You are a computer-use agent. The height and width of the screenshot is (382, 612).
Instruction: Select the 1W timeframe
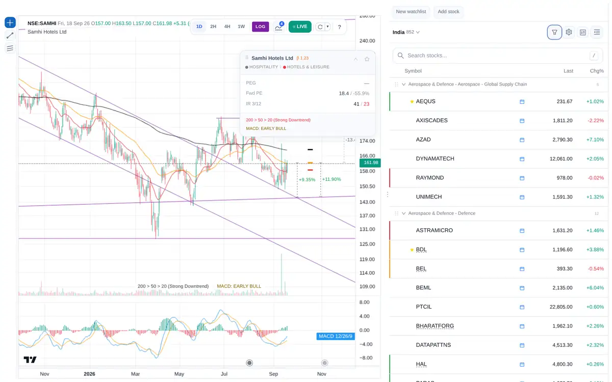(241, 26)
